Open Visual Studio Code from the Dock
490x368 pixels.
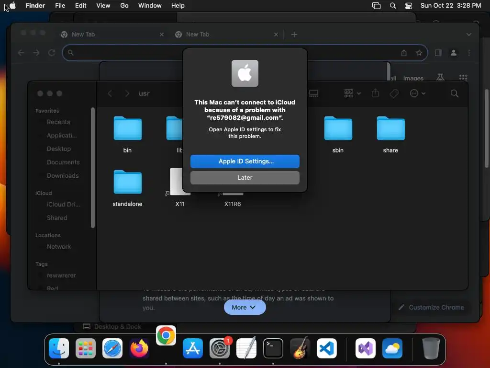pyautogui.click(x=326, y=348)
